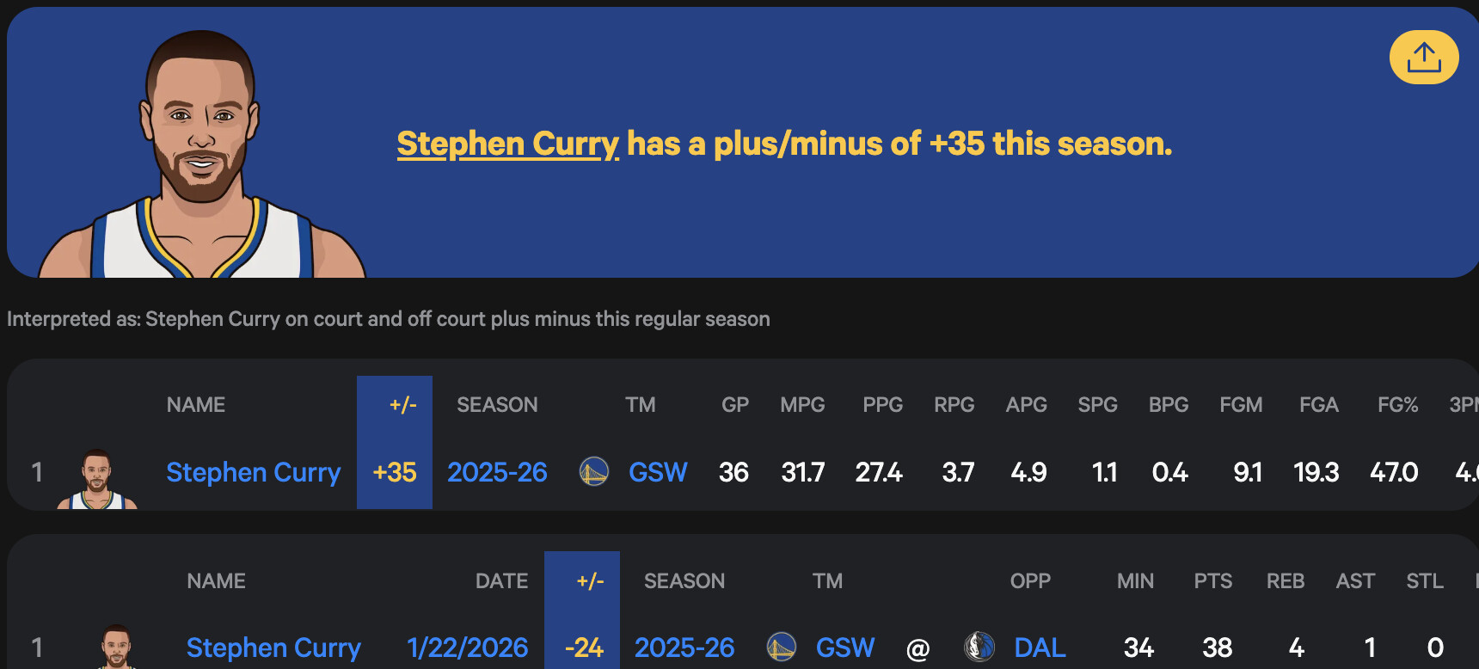Sort season table by PPG column
This screenshot has width=1479, height=669.
click(x=882, y=405)
